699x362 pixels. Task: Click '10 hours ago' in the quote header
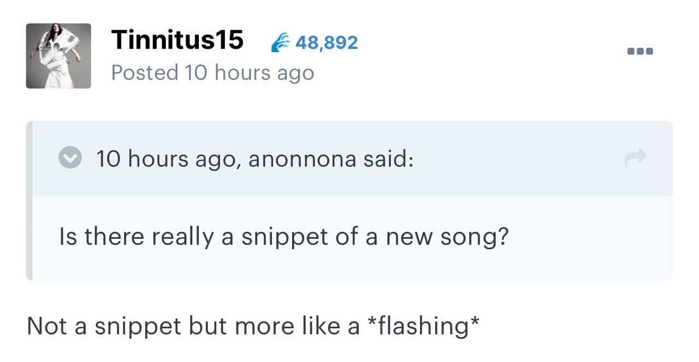click(166, 159)
